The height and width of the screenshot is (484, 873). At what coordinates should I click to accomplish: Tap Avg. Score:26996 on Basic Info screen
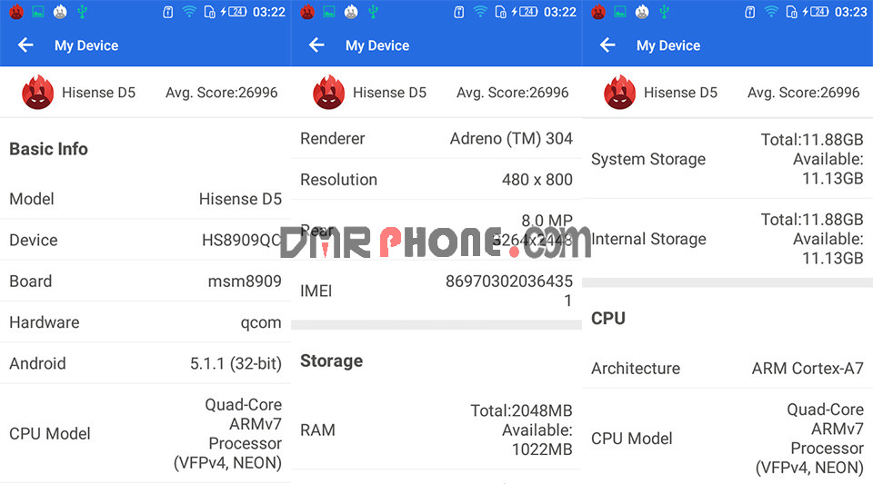222,93
